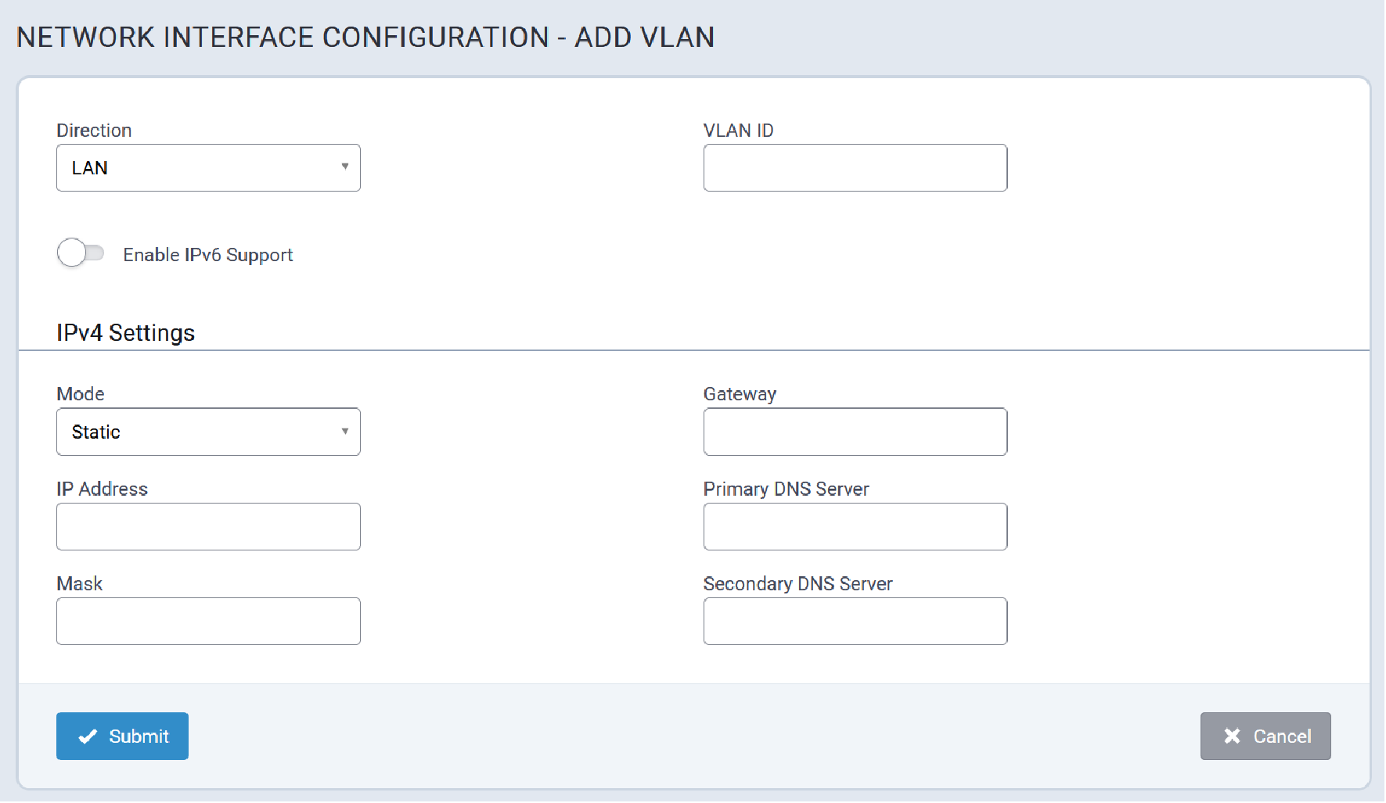Click the Direction field label

coord(94,131)
